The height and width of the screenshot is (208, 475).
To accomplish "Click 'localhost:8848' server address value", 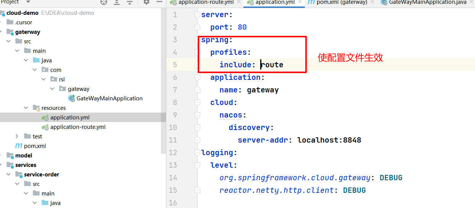I will tap(329, 140).
